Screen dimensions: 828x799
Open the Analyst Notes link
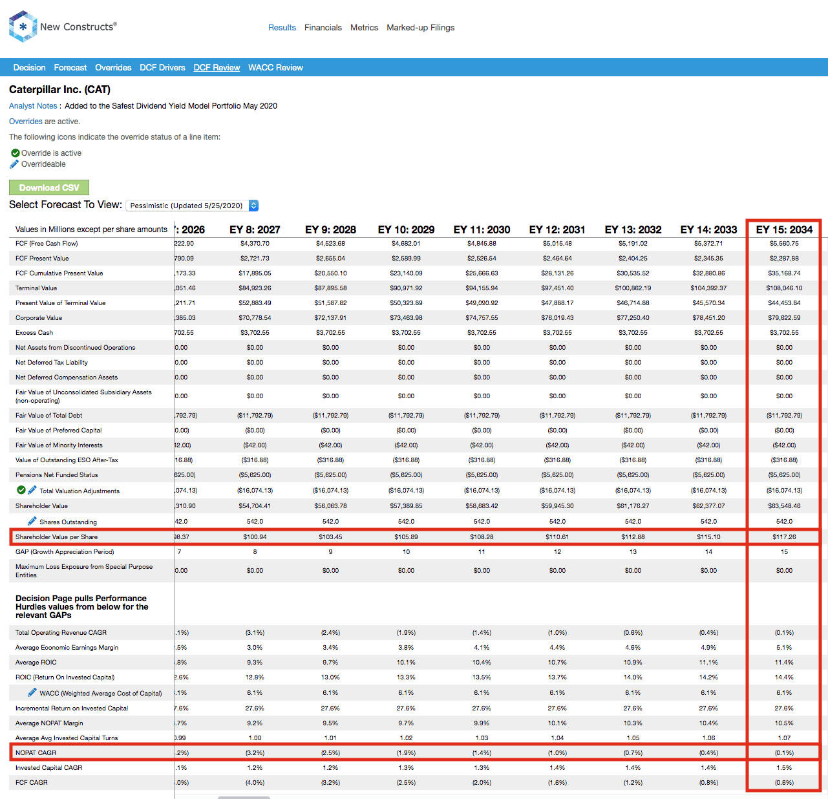click(33, 106)
